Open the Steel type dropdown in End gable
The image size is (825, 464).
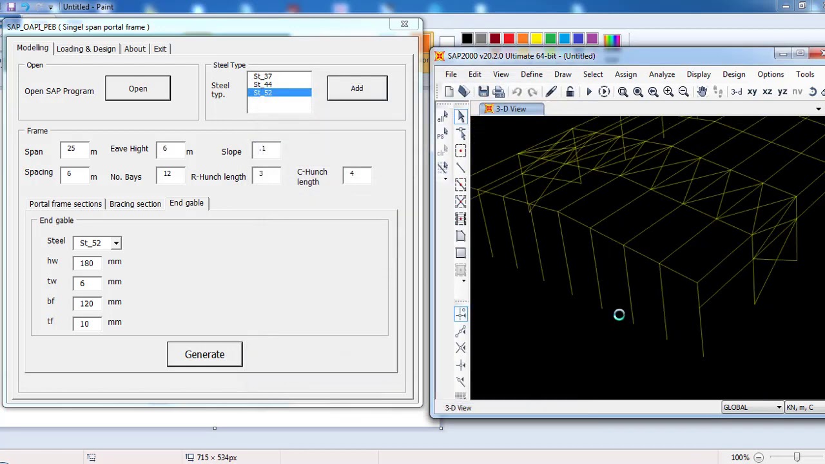click(x=116, y=243)
